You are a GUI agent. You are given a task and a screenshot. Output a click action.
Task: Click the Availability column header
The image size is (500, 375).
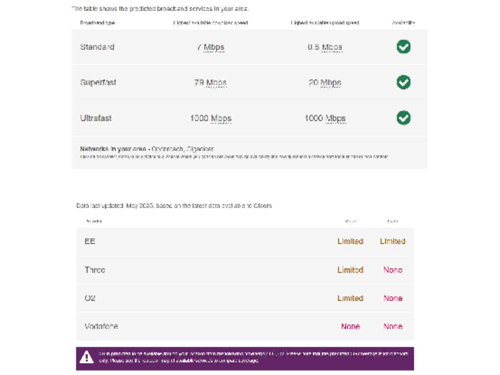404,23
